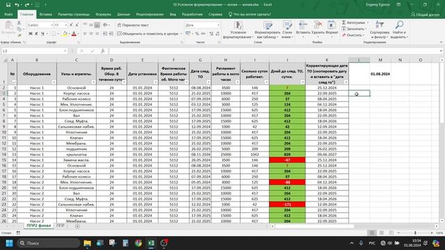
Task: Open the Дата number format dropdown
Action: (x=218, y=25)
